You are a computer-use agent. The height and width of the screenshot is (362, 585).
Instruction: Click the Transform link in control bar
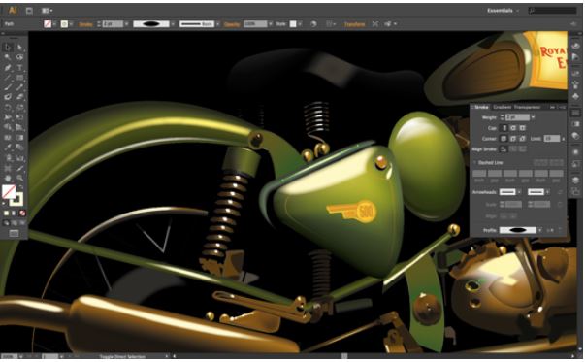click(x=354, y=24)
